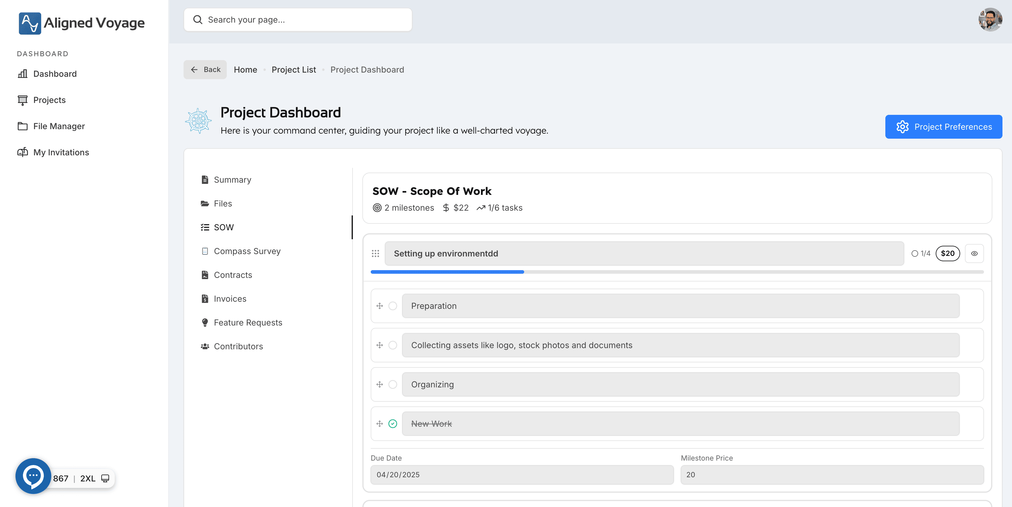The width and height of the screenshot is (1012, 507).
Task: Click the Project Preferences button
Action: coord(943,127)
